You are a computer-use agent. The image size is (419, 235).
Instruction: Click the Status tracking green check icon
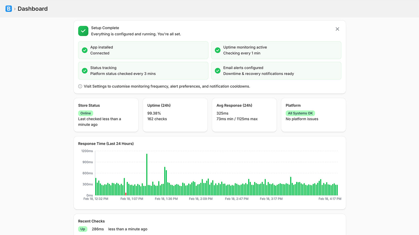pyautogui.click(x=85, y=71)
